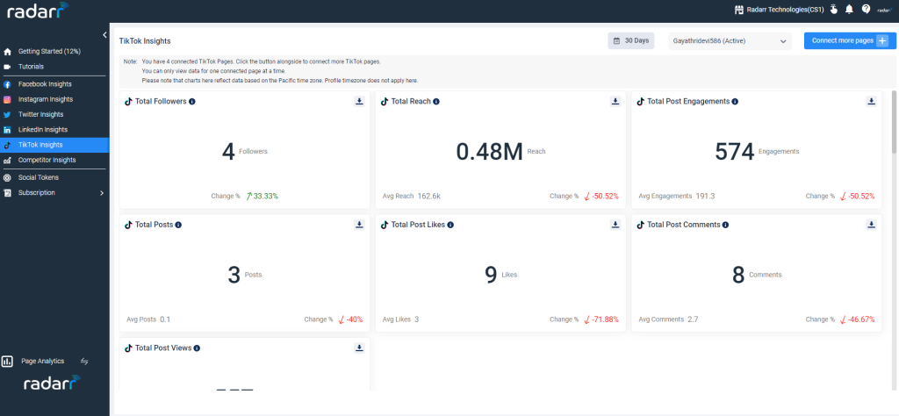Click info icon next to Total Reach

click(436, 102)
